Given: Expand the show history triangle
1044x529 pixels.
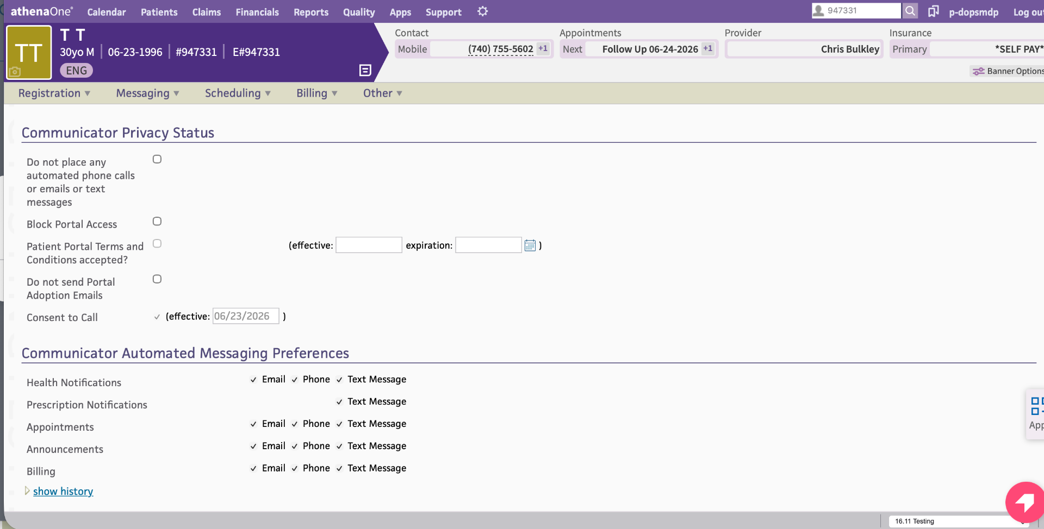Looking at the screenshot, I should point(27,491).
